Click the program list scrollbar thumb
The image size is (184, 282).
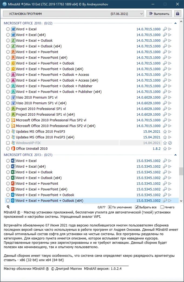[x=181, y=171]
